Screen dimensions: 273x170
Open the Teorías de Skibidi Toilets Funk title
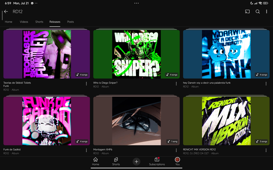click(17, 84)
